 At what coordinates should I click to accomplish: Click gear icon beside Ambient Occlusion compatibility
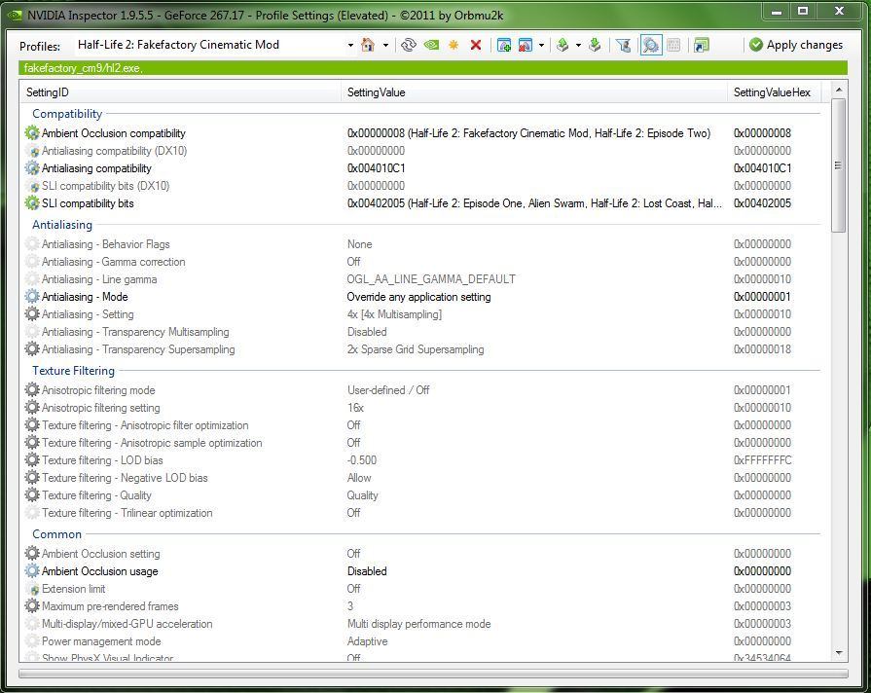coord(32,132)
